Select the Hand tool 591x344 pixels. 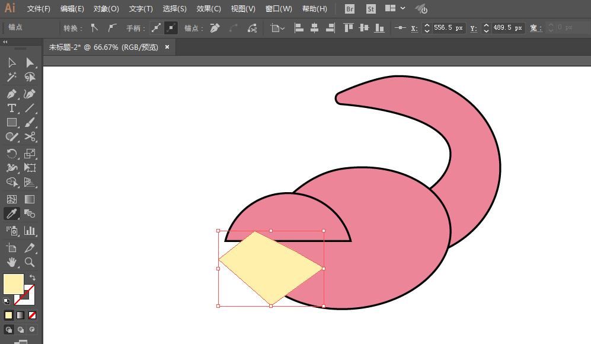pyautogui.click(x=12, y=262)
